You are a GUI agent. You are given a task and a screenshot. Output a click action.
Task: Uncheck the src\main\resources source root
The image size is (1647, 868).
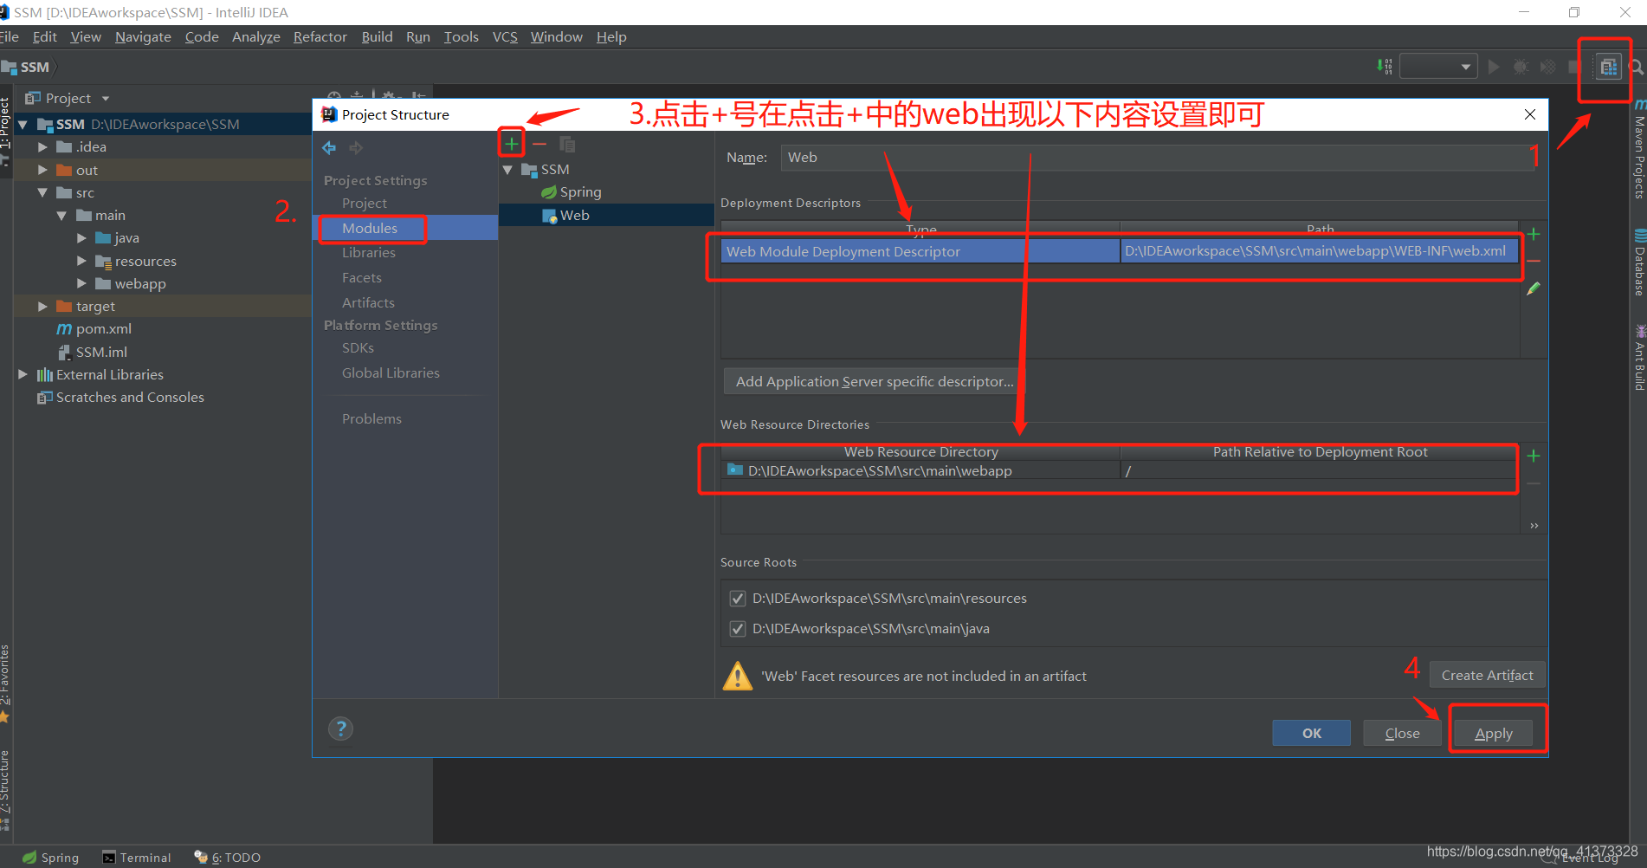[x=738, y=599]
